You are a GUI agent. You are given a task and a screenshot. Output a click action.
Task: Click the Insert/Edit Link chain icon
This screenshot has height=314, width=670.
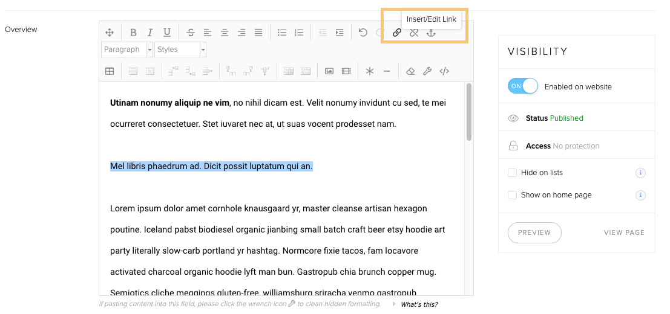(397, 33)
